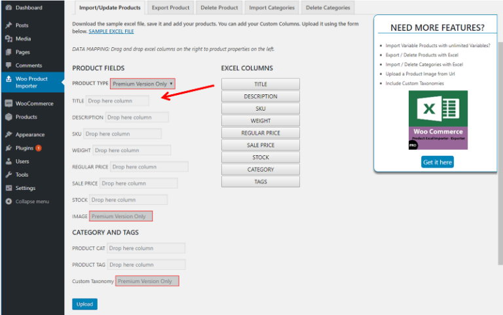Click the REGULAR PRICE drop field

click(x=149, y=167)
